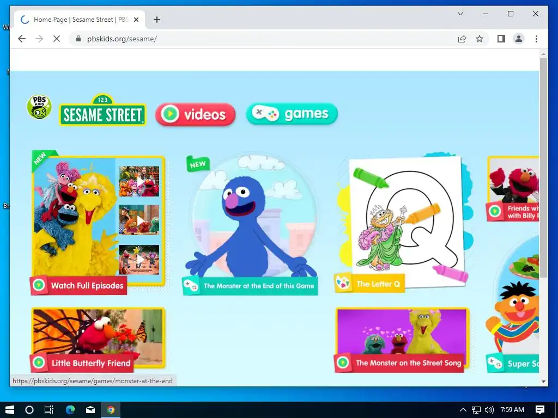
Task: Click controller icon beside Super game label
Action: coord(495,363)
